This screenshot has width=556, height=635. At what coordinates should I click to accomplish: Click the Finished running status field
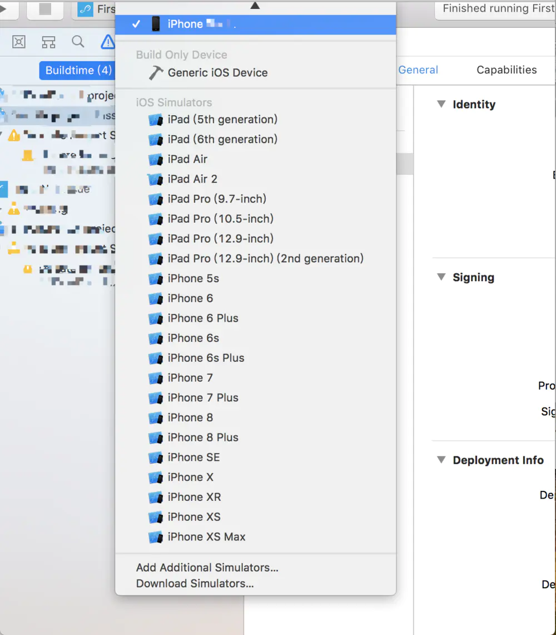[495, 9]
